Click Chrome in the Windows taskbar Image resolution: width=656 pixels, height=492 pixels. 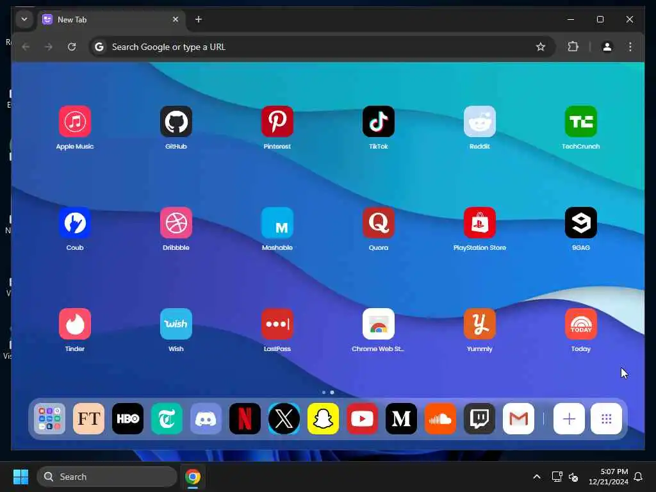point(193,477)
